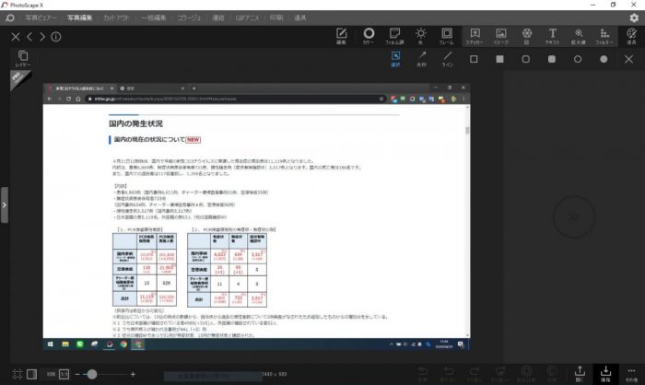The width and height of the screenshot is (645, 385).
Task: Toggle side-by-side compare view icon
Action: click(31, 374)
